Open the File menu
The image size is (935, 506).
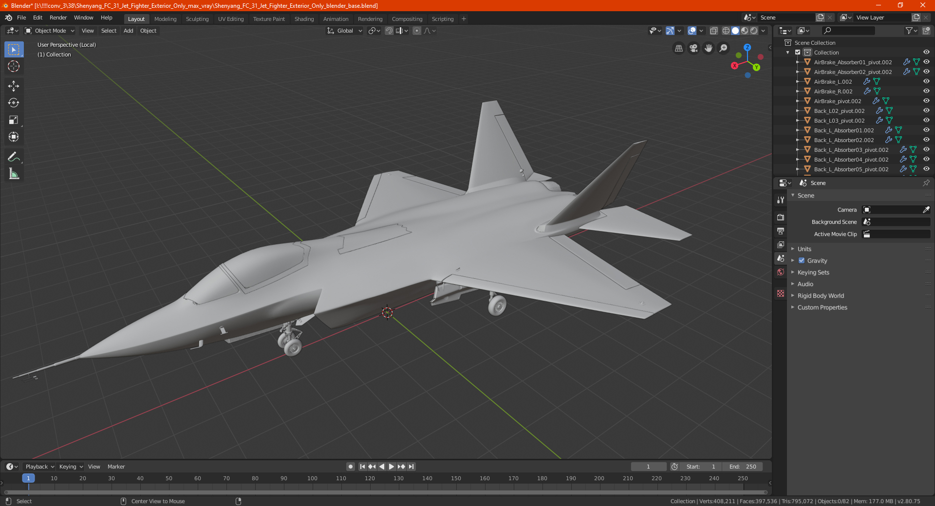point(21,18)
